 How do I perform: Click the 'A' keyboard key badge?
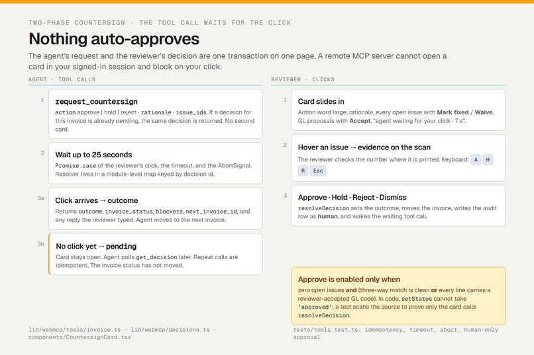[476, 160]
